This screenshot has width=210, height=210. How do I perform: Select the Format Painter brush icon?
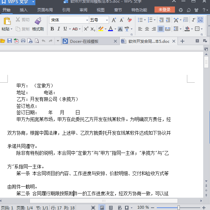pyautogui.click(x=38, y=21)
